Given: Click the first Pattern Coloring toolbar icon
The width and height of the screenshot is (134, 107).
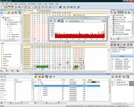Looking at the screenshot, I should point(113,77).
